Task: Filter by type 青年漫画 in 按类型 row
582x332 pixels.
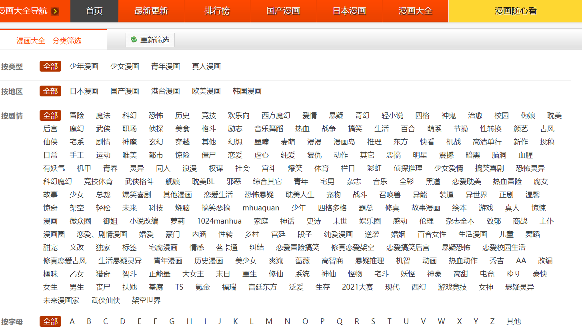Action: pos(165,66)
